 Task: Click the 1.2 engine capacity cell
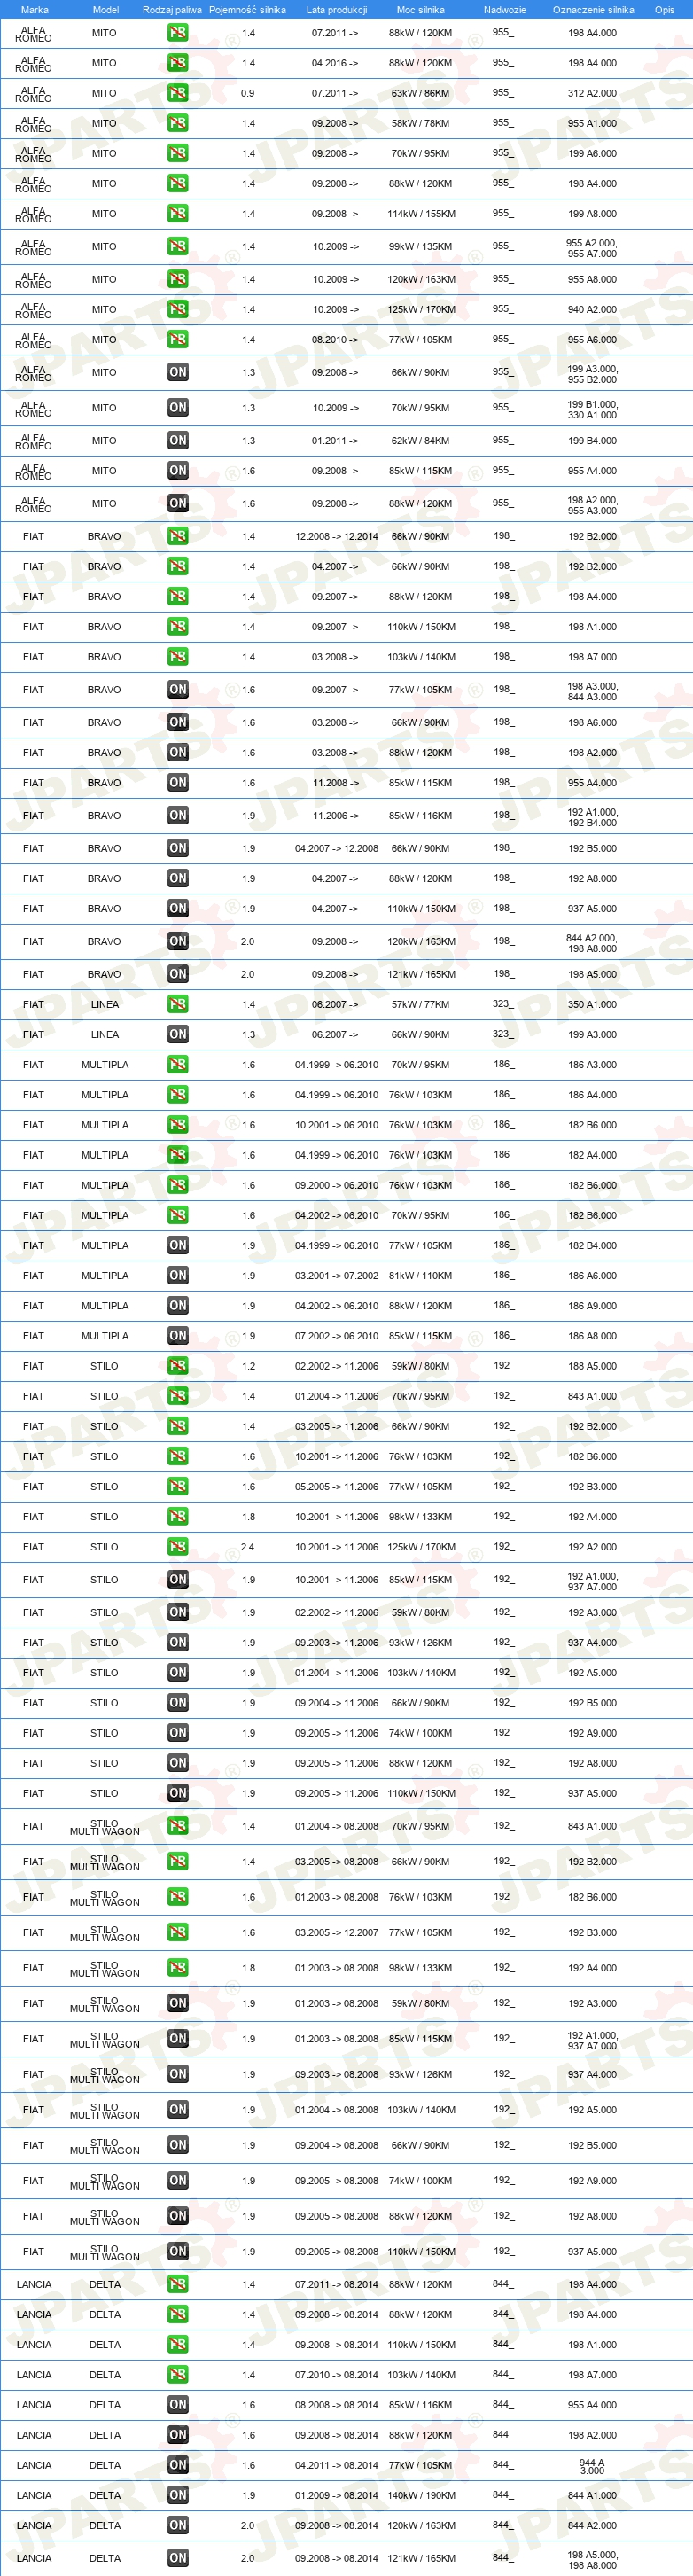coord(248,1365)
